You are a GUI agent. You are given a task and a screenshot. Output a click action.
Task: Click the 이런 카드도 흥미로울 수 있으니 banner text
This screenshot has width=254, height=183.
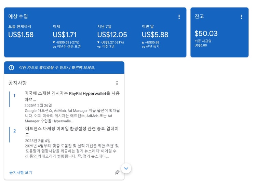[x=57, y=68]
